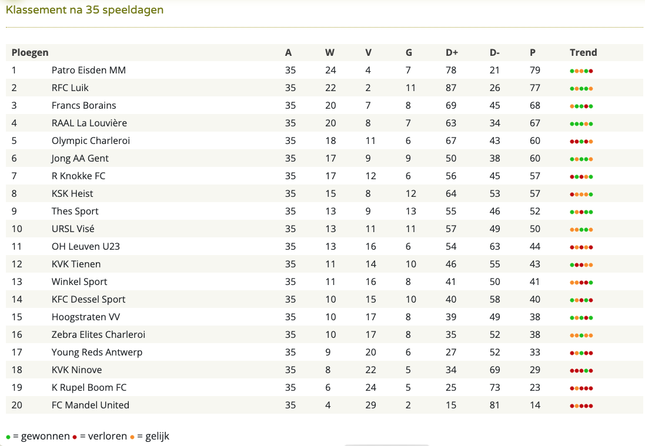Viewport: 645px width, 446px height.
Task: Select Thes Sport in the ranking
Action: tap(75, 212)
